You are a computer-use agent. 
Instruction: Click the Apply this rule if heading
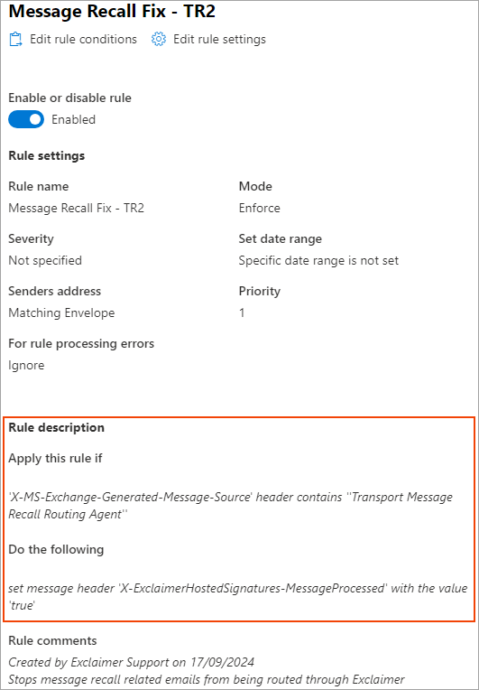pos(55,458)
